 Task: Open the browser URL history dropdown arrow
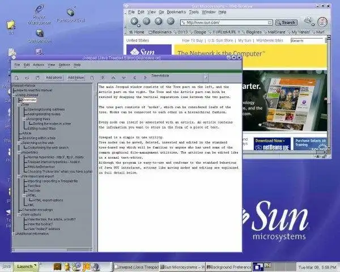(x=270, y=22)
